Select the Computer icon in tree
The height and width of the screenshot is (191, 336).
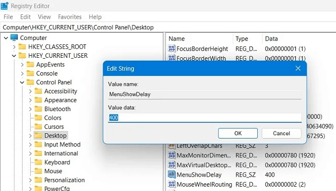(x=14, y=38)
